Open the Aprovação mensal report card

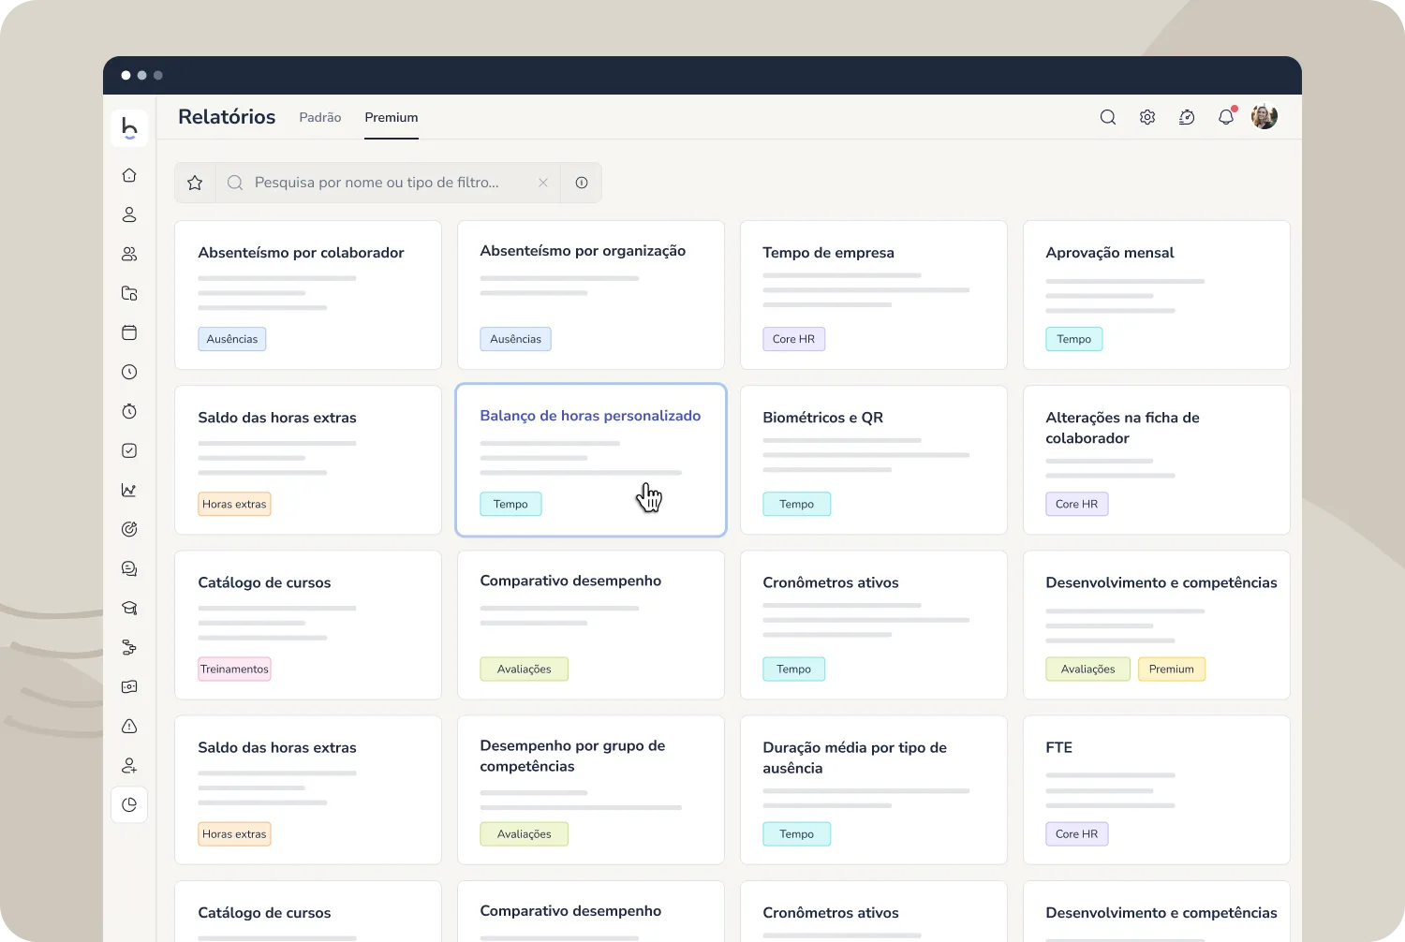[x=1157, y=295]
